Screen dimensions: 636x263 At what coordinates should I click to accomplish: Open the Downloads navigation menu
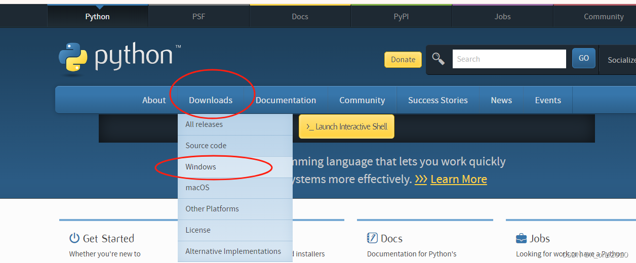point(211,100)
